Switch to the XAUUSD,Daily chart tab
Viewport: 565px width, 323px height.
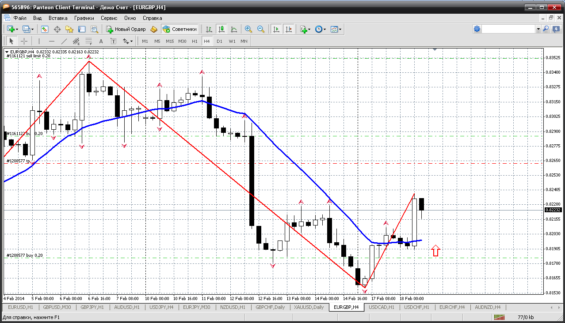tap(309, 307)
